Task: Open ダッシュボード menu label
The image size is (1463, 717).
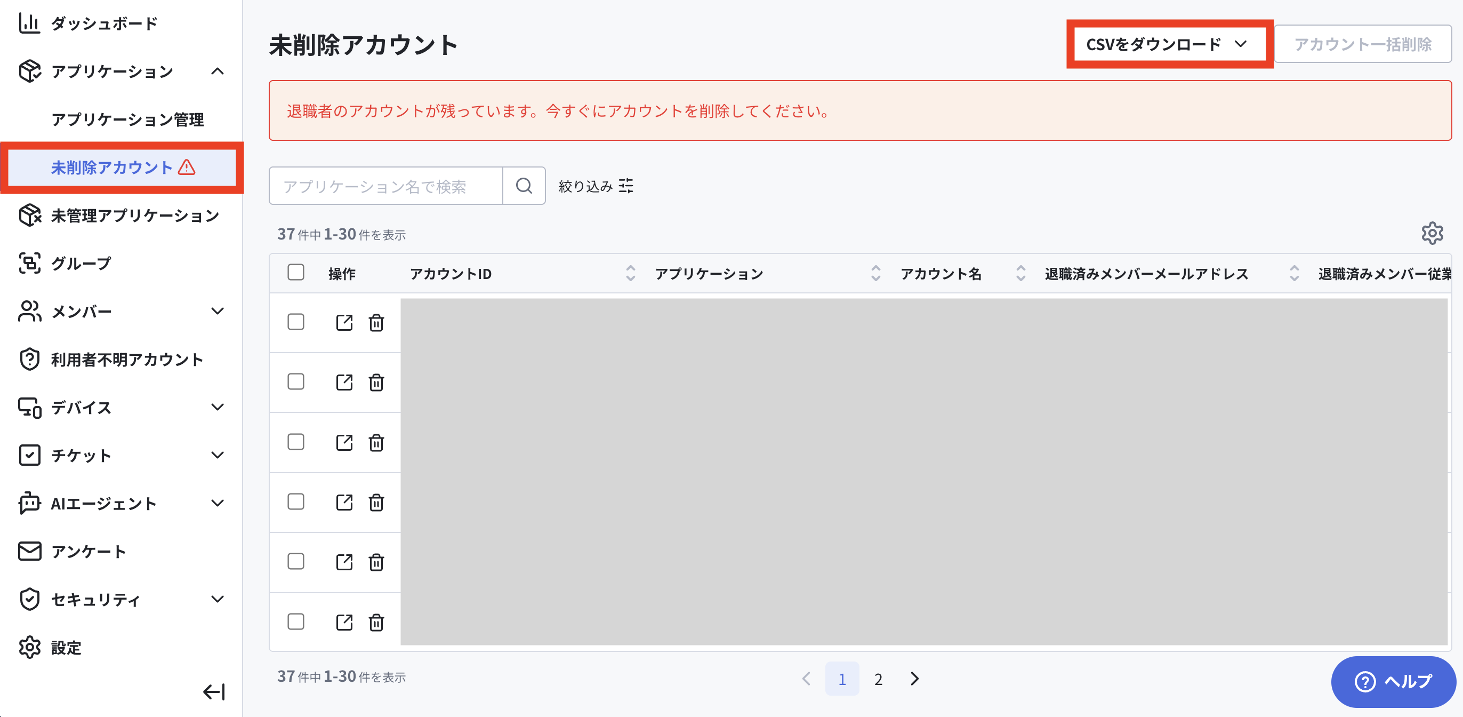Action: (104, 23)
